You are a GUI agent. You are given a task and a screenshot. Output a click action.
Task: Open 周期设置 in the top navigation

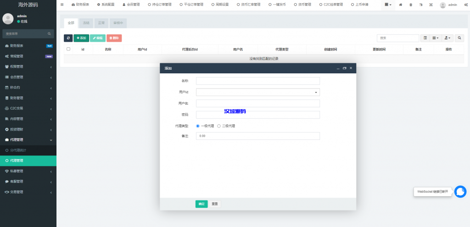tap(220, 5)
